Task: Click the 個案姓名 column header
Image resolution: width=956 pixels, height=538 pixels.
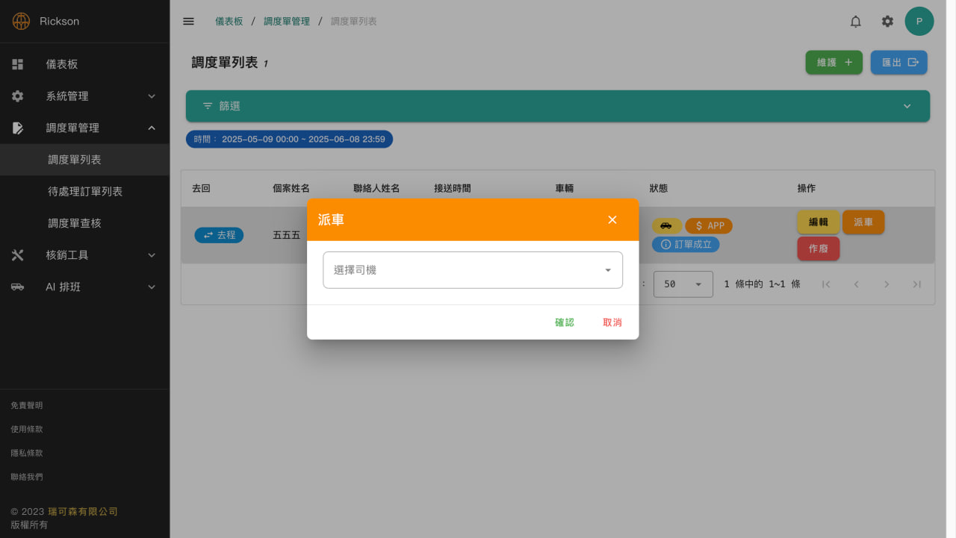Action: pos(291,189)
